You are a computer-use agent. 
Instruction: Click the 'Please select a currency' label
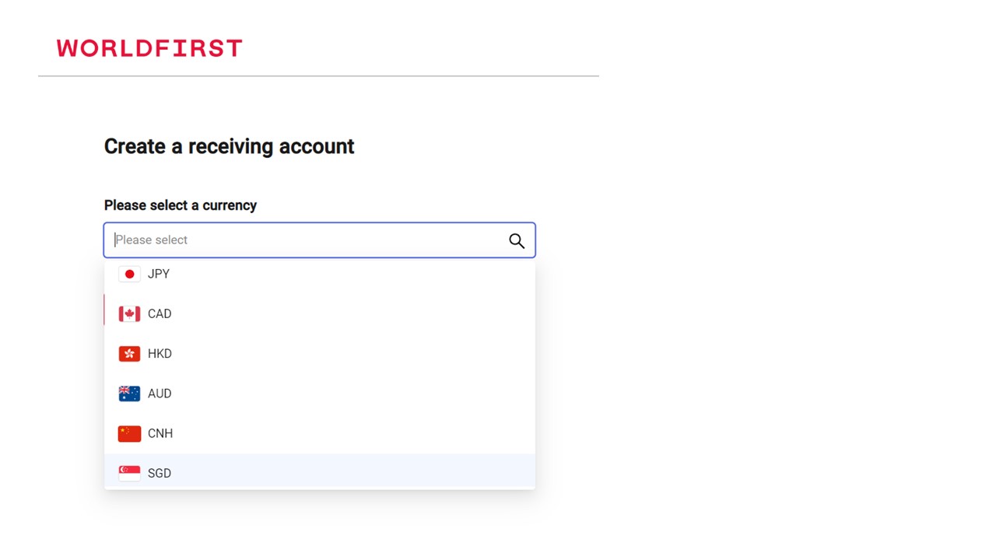181,205
